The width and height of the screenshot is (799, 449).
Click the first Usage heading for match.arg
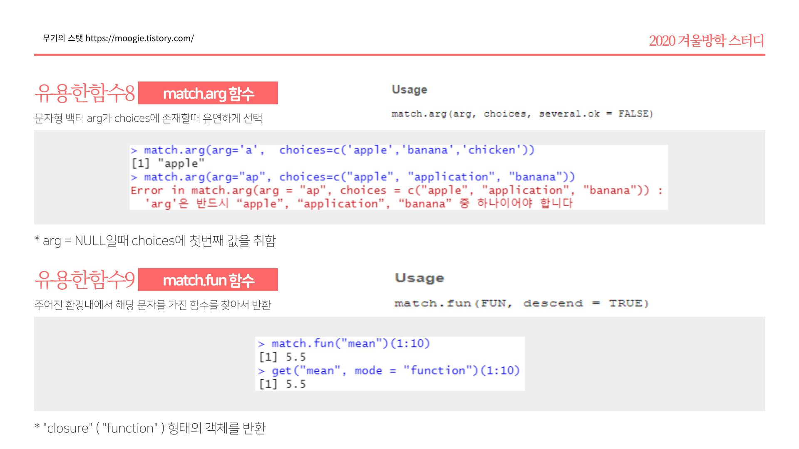pos(409,89)
